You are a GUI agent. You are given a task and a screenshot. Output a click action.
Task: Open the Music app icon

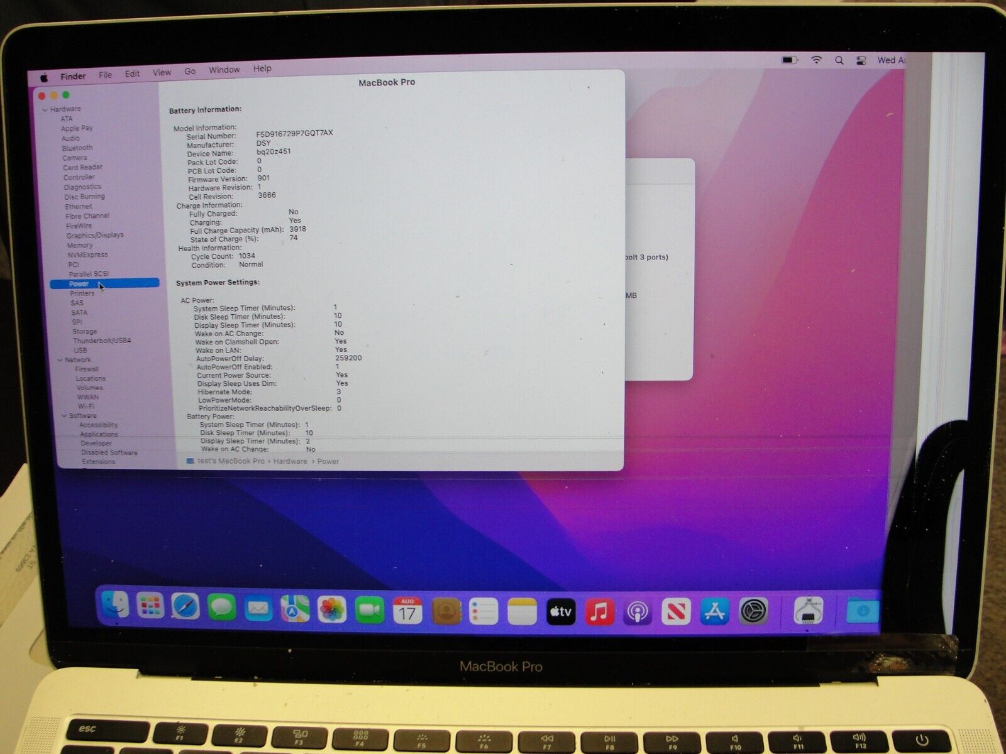point(599,611)
